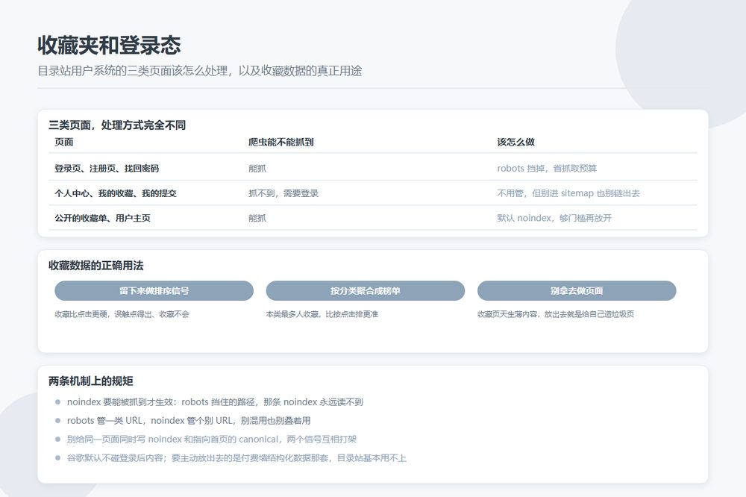This screenshot has height=497, width=746.
Task: Click heading 两条机制上的规矩
Action: pyautogui.click(x=90, y=381)
